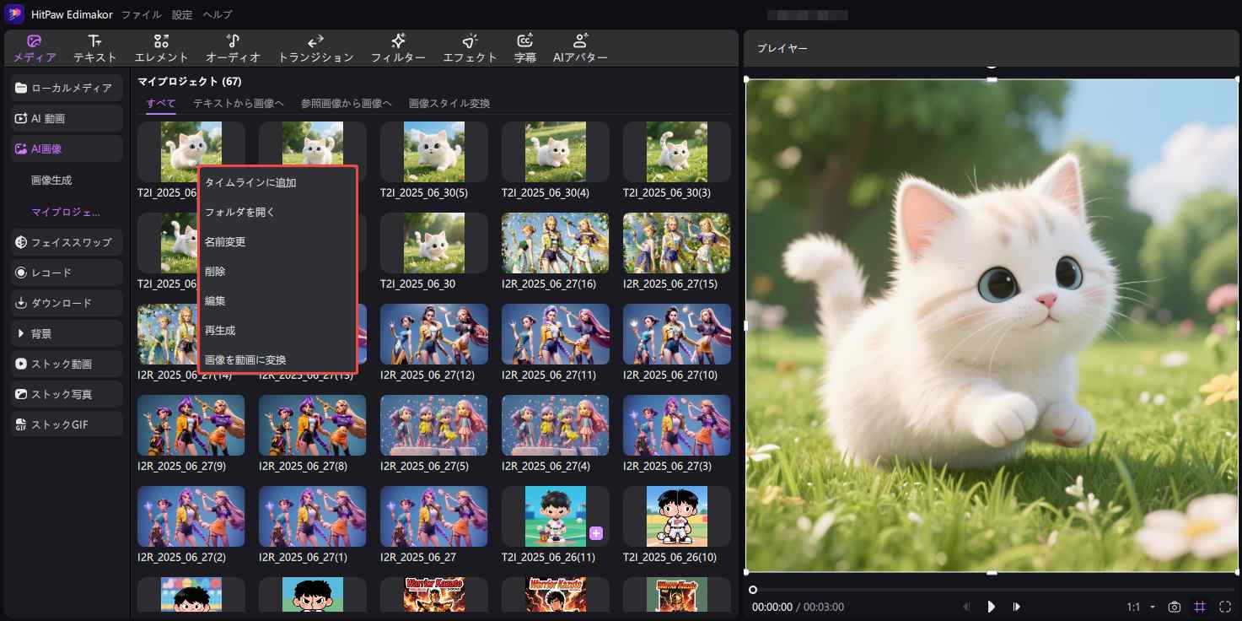This screenshot has height=621, width=1242.
Task: Choose 画像を動画に変換 from context menu
Action: coord(277,359)
